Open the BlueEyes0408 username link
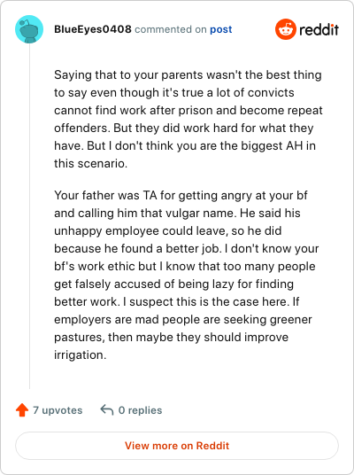 (93, 29)
